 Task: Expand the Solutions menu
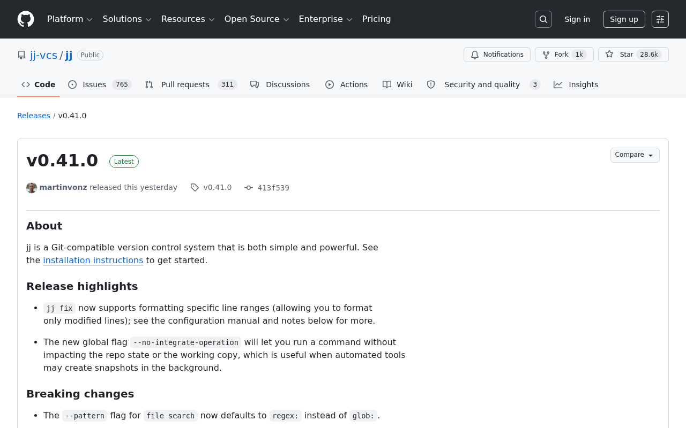127,19
